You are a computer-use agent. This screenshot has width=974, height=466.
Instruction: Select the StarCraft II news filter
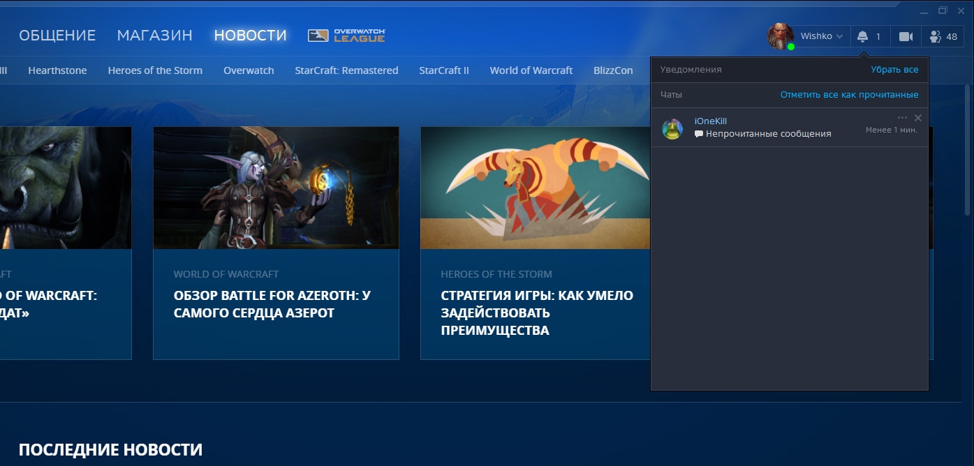[x=444, y=70]
